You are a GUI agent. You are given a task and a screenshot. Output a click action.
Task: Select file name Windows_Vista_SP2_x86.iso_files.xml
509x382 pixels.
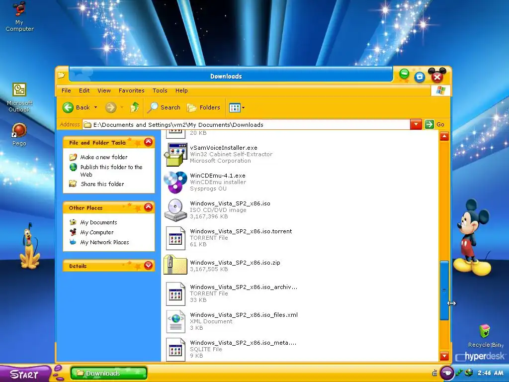click(x=244, y=315)
